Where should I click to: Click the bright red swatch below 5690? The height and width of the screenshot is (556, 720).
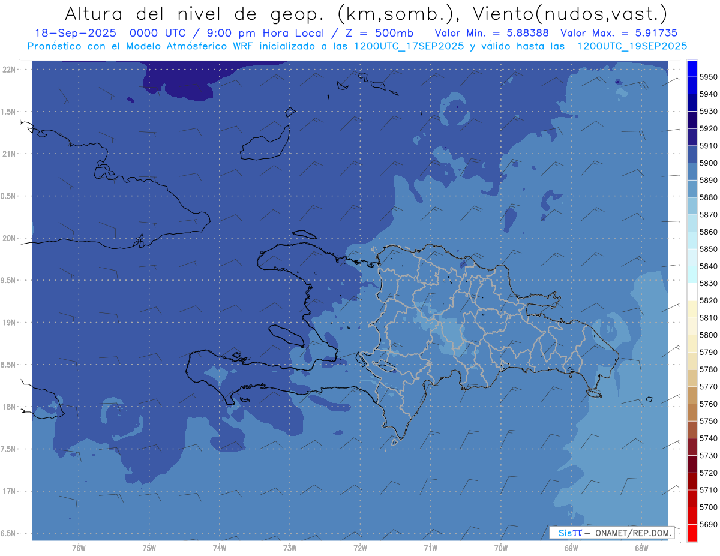click(x=692, y=533)
